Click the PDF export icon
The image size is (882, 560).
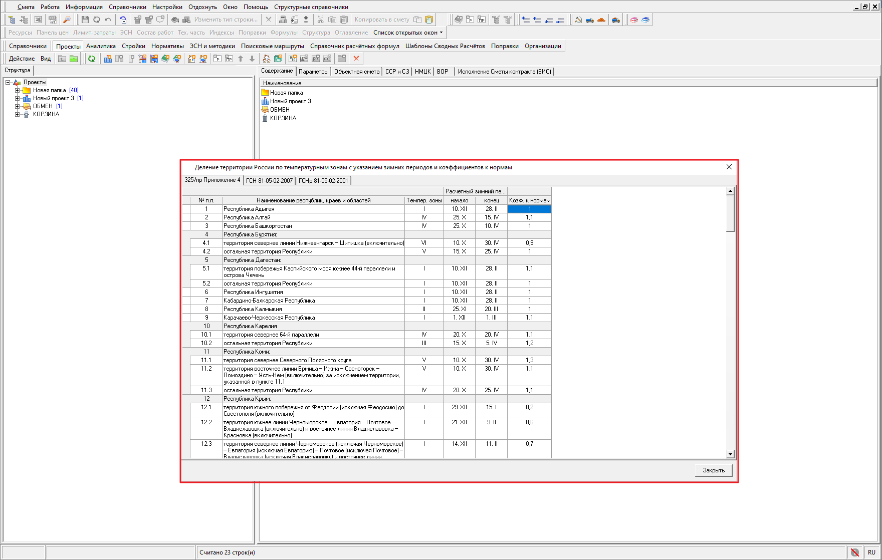[x=53, y=20]
